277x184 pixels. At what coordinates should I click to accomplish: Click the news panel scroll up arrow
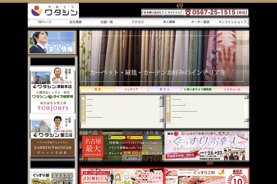[x=246, y=97]
